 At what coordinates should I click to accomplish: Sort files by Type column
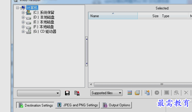pos(174,16)
